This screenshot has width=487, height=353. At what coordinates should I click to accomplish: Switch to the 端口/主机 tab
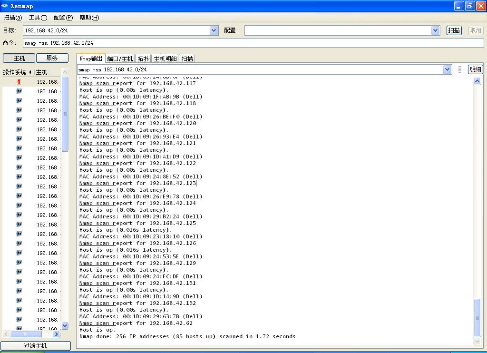pyautogui.click(x=120, y=59)
